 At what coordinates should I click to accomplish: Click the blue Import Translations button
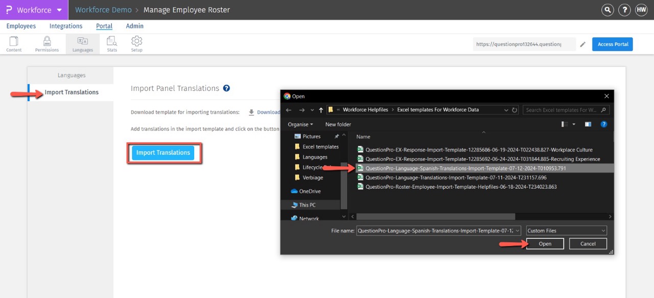pos(163,153)
